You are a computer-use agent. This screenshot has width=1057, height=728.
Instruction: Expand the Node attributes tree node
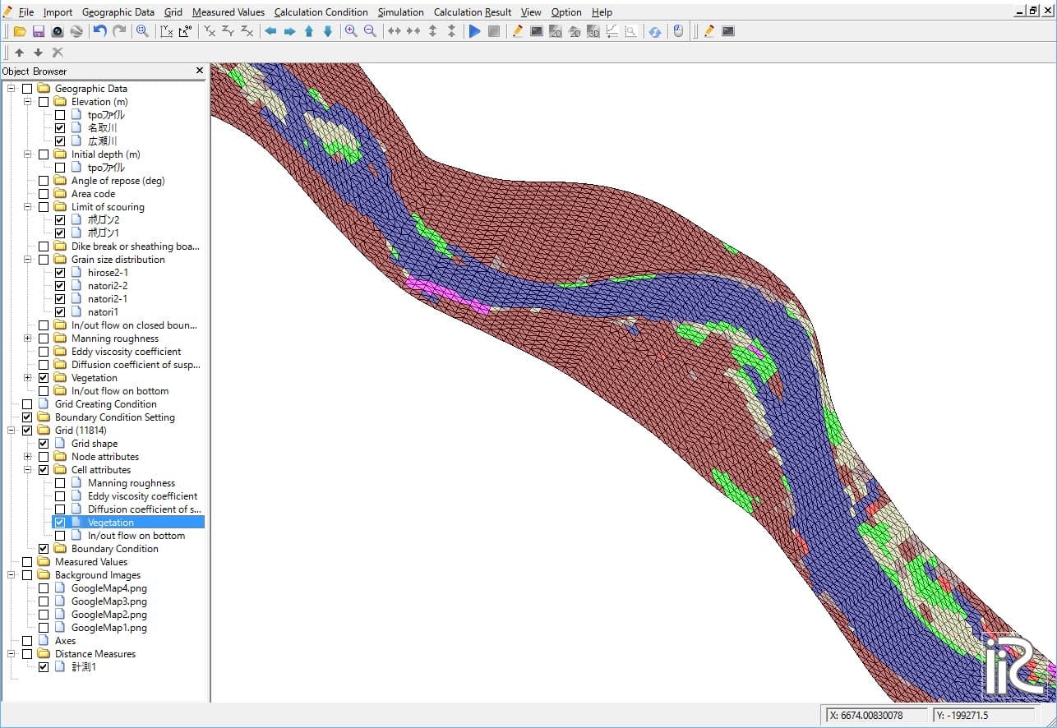(28, 457)
